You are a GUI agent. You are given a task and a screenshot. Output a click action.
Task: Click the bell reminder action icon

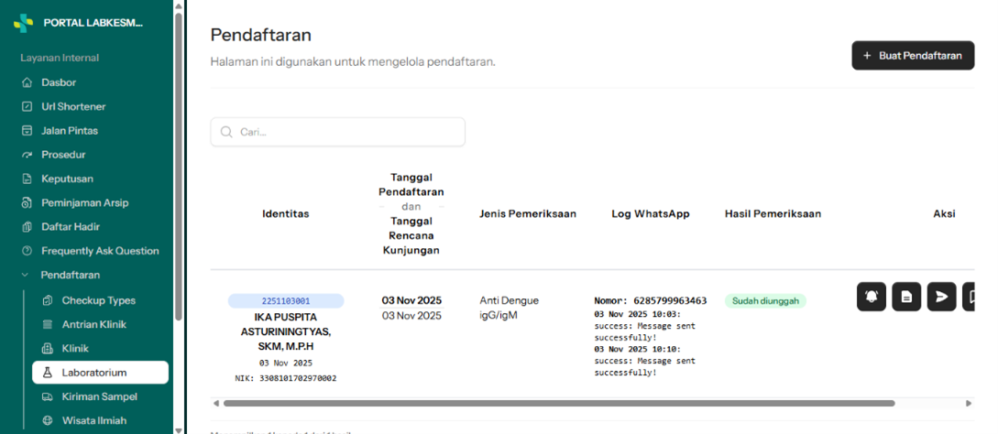tap(872, 297)
